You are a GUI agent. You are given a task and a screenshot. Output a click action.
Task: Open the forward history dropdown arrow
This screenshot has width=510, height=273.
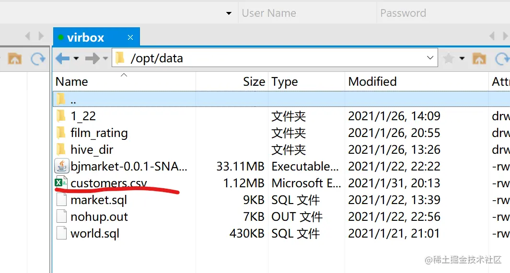[105, 58]
